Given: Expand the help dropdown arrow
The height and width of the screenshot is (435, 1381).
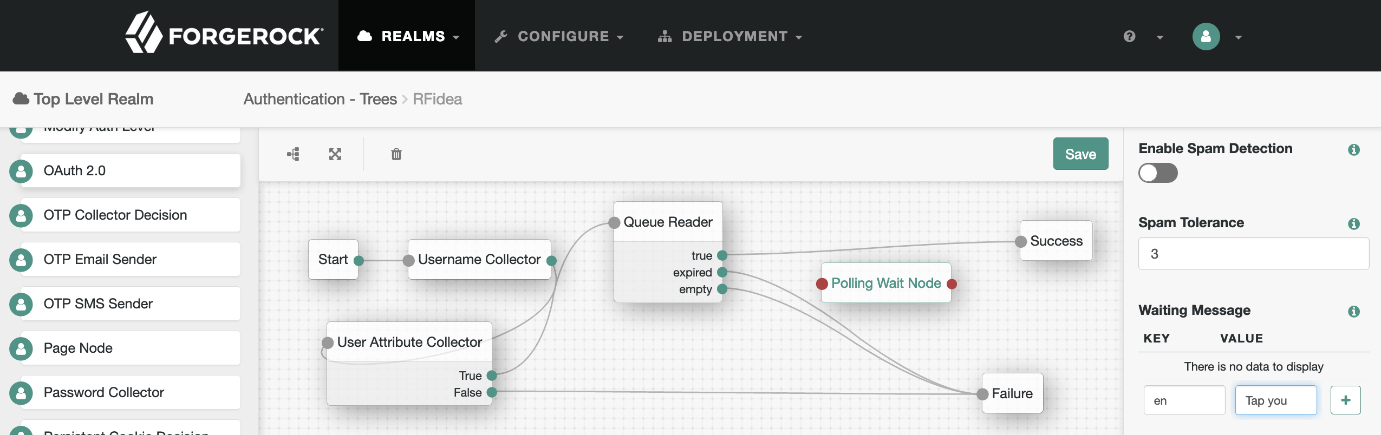Looking at the screenshot, I should click(x=1160, y=37).
